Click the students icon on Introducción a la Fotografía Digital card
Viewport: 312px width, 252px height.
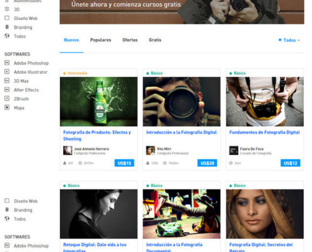coord(147,163)
